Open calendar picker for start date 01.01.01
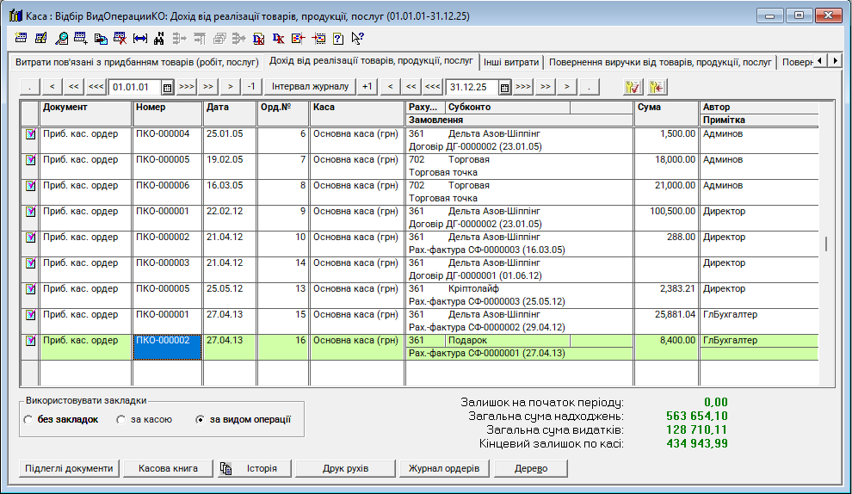852x494 pixels. [x=168, y=87]
